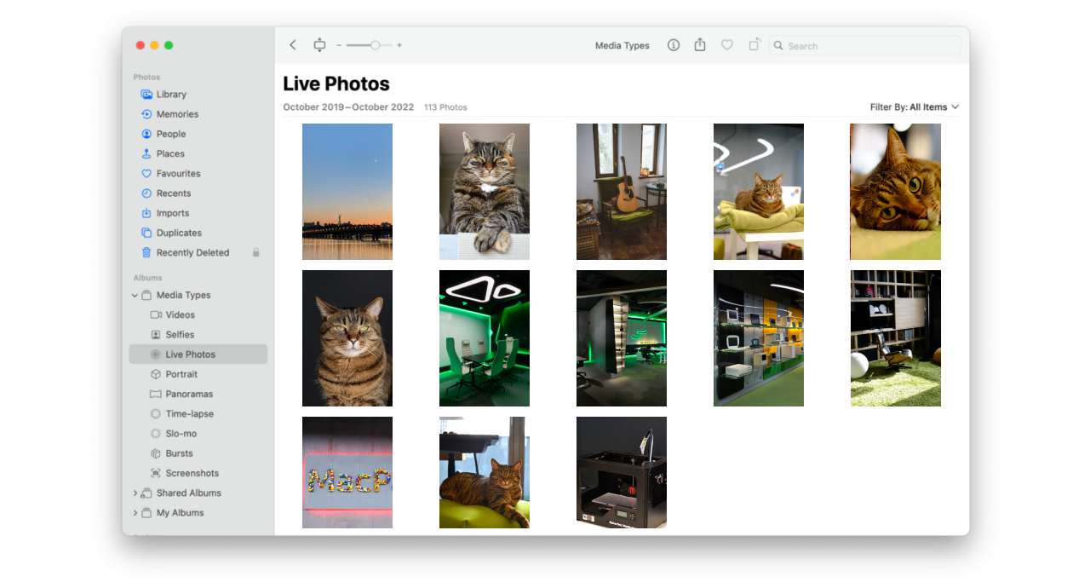Click the minus zoom-out icon

[339, 45]
